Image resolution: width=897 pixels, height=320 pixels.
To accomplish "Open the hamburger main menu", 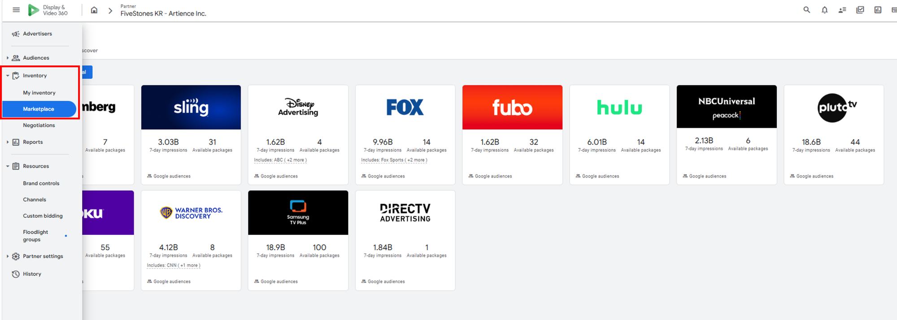I will click(16, 10).
